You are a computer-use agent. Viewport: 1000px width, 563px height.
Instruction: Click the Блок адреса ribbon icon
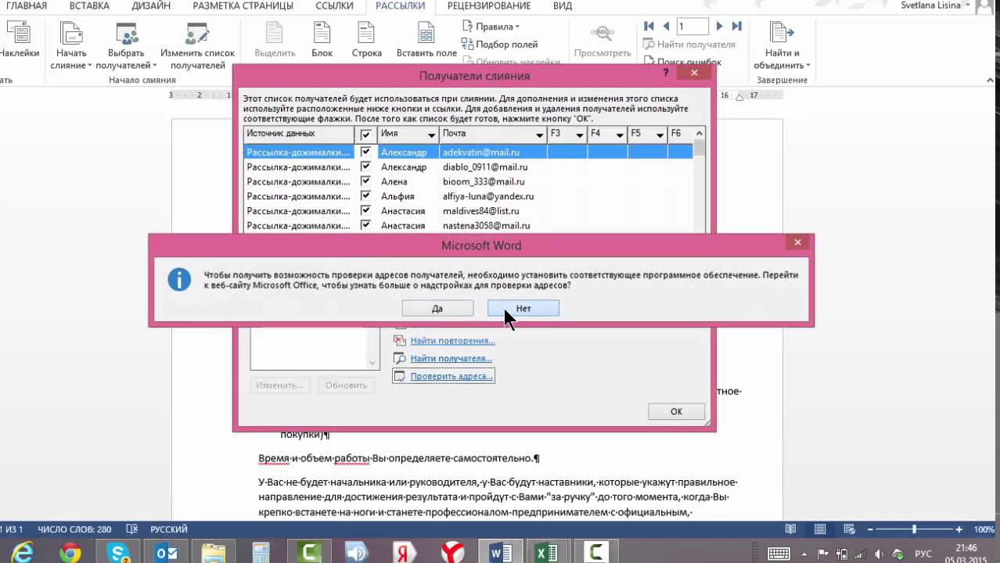click(x=322, y=39)
